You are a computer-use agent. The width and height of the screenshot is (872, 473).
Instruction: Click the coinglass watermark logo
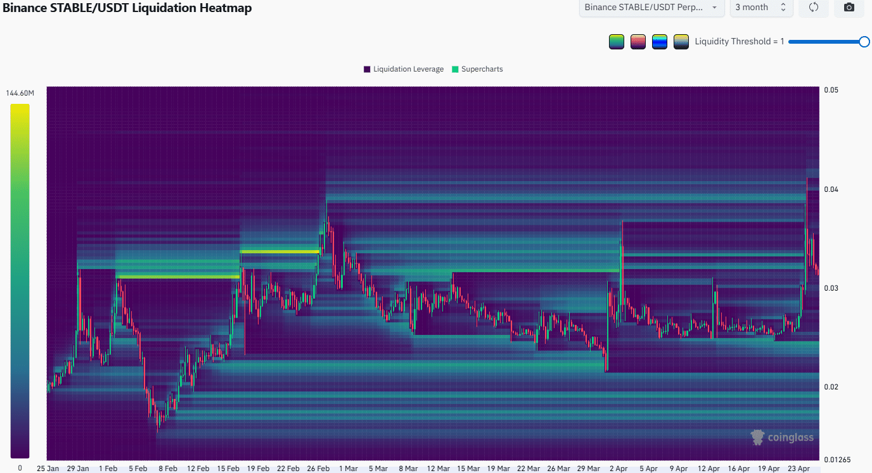click(x=782, y=437)
